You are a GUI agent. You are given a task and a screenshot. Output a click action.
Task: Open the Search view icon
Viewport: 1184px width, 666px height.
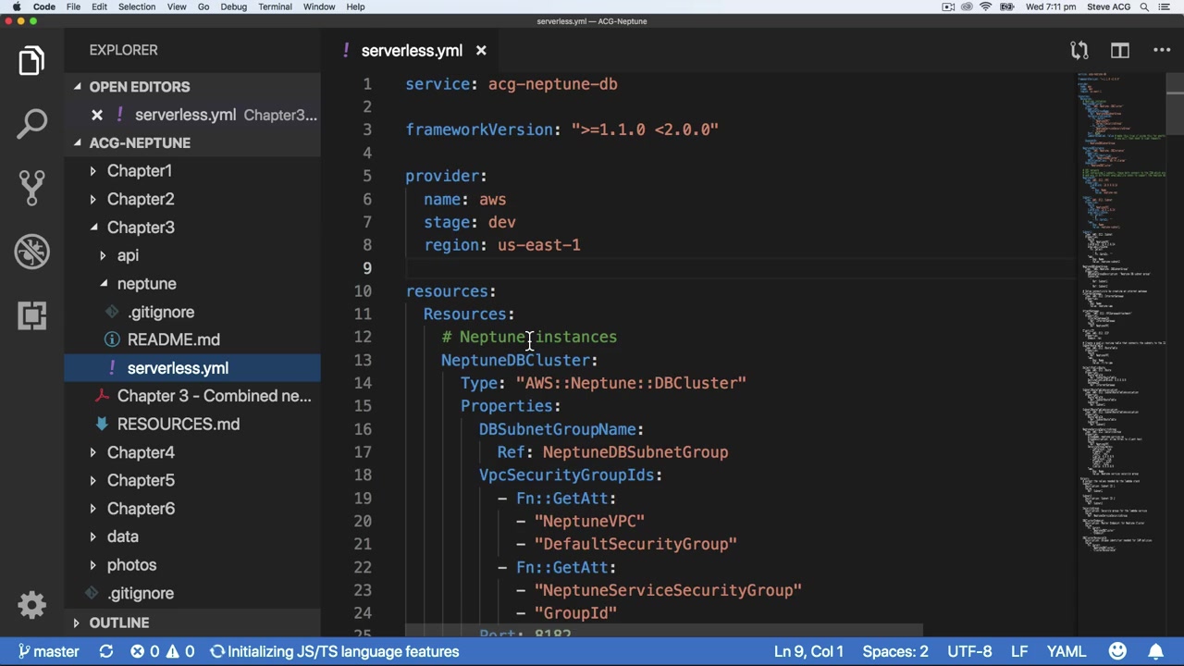click(31, 124)
